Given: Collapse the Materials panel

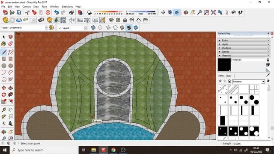Looking at the screenshot, I should click(x=244, y=56).
